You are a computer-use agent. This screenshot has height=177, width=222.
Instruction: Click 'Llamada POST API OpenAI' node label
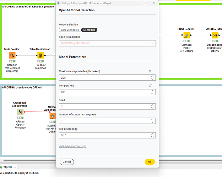click(186, 48)
